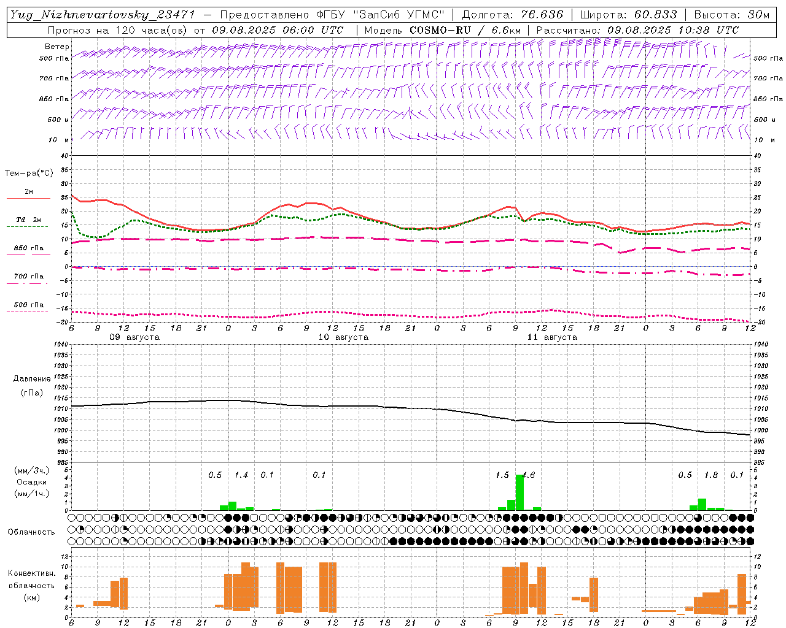Image resolution: width=786 pixels, height=628 pixels.
Task: Click the Рассчитано: 09.08.2025 10:38 UTC text
Action: pos(637,30)
